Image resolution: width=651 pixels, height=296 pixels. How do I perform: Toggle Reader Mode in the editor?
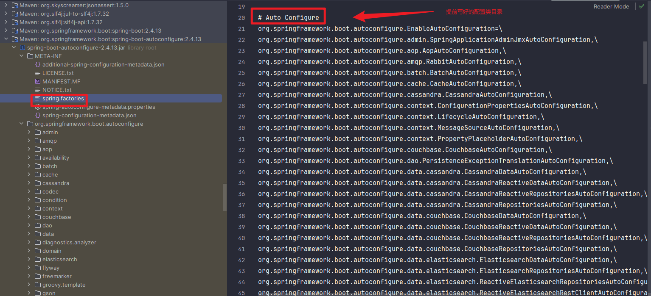point(611,6)
